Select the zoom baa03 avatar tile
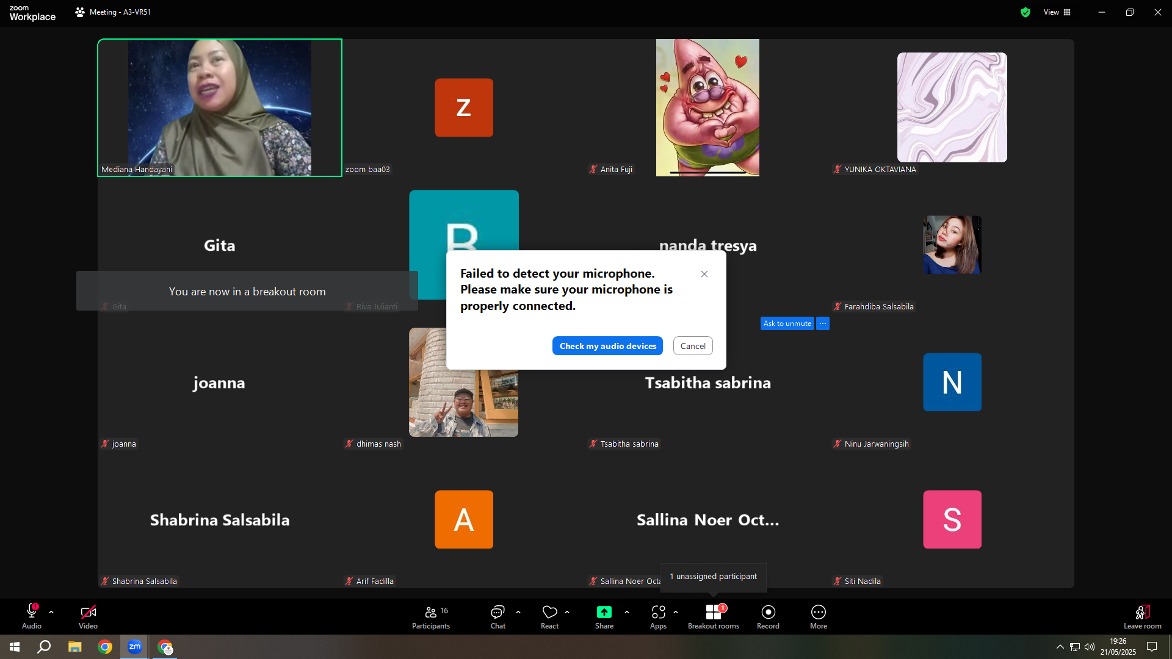The image size is (1172, 659). (x=464, y=107)
